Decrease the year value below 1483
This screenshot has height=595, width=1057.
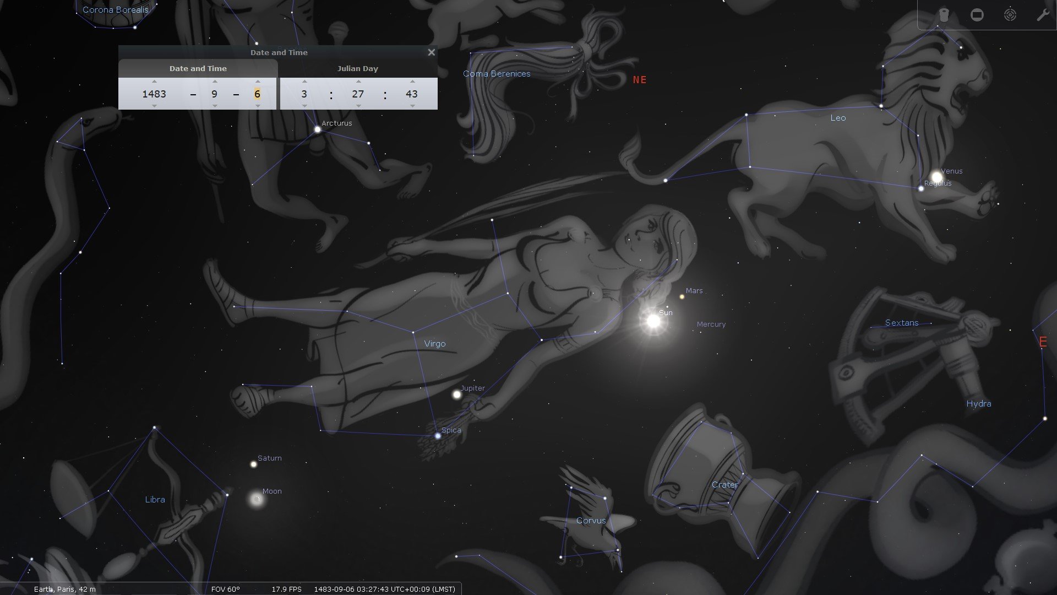[x=154, y=106]
